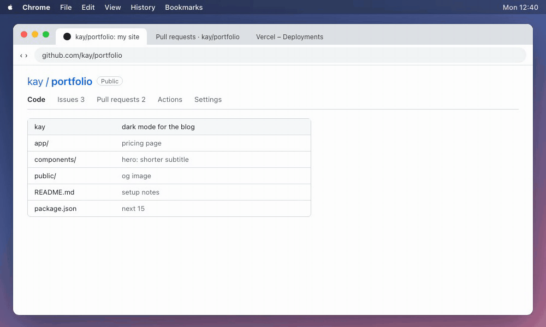Image resolution: width=546 pixels, height=327 pixels.
Task: Open the Issues 3 tab
Action: (71, 99)
